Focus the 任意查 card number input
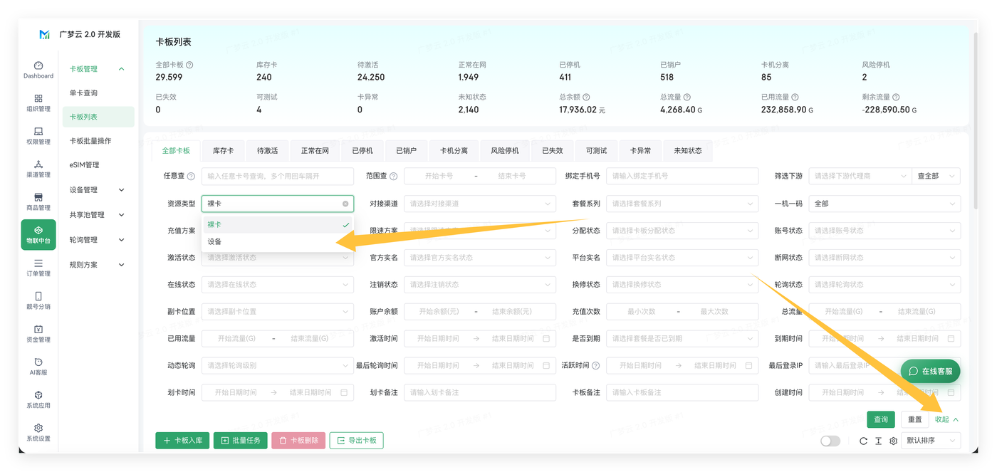The image size is (997, 472). click(x=278, y=176)
